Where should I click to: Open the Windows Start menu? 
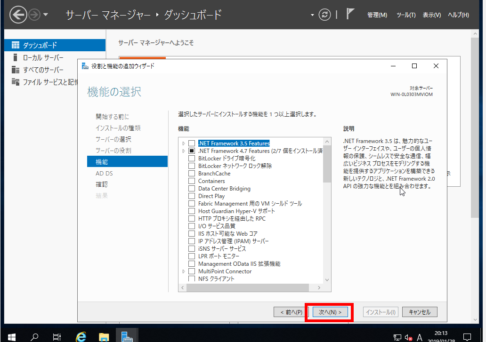point(11,337)
